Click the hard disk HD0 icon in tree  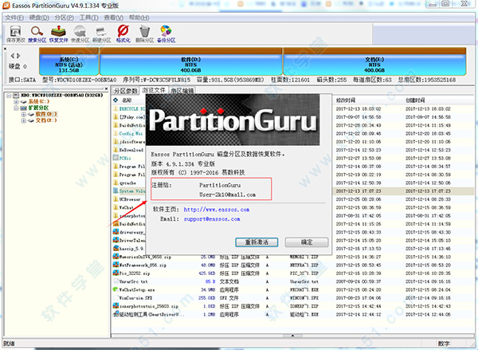[16, 96]
